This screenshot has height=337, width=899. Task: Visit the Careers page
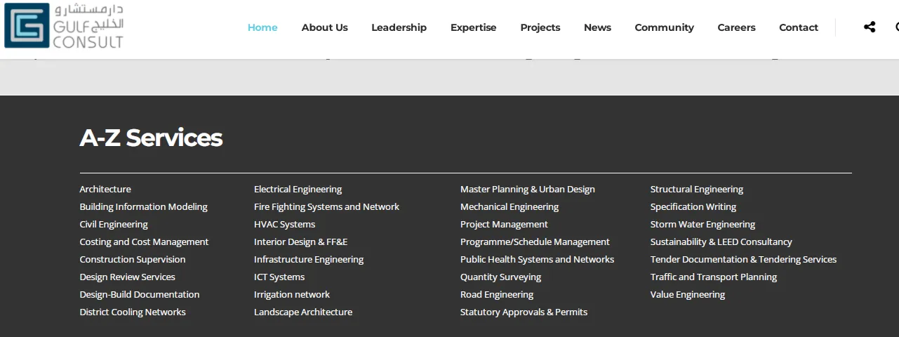[736, 27]
